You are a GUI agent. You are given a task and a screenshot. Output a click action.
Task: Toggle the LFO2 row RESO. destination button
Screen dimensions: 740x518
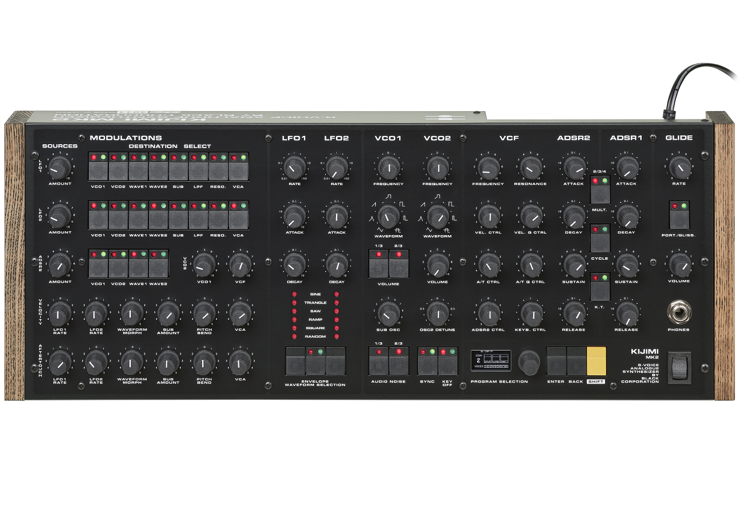point(218,220)
